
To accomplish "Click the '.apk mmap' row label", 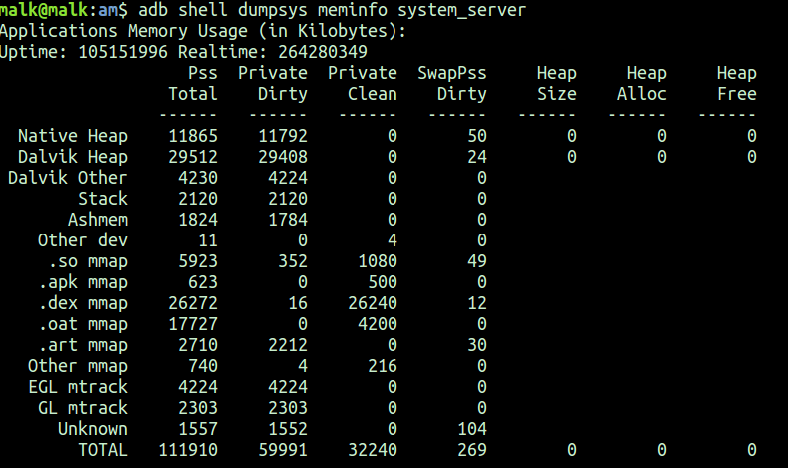I will coord(83,282).
